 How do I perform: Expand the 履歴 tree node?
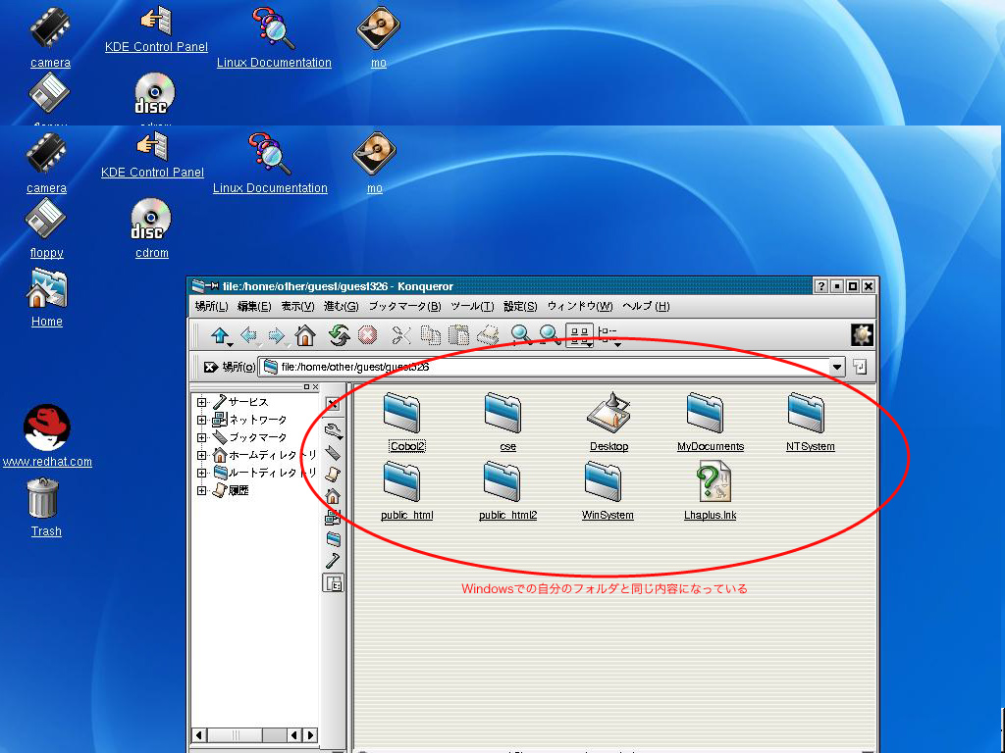[x=202, y=490]
